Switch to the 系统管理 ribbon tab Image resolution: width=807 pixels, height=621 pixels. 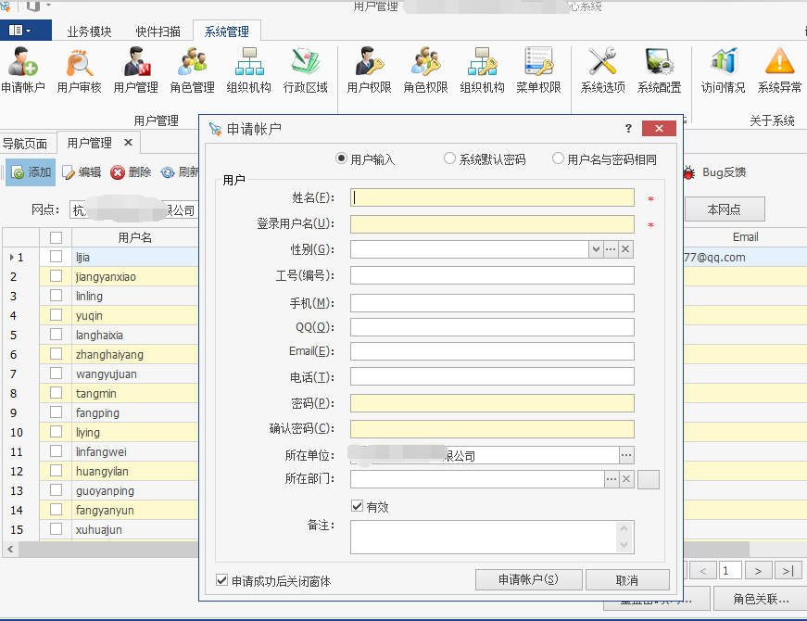click(226, 32)
